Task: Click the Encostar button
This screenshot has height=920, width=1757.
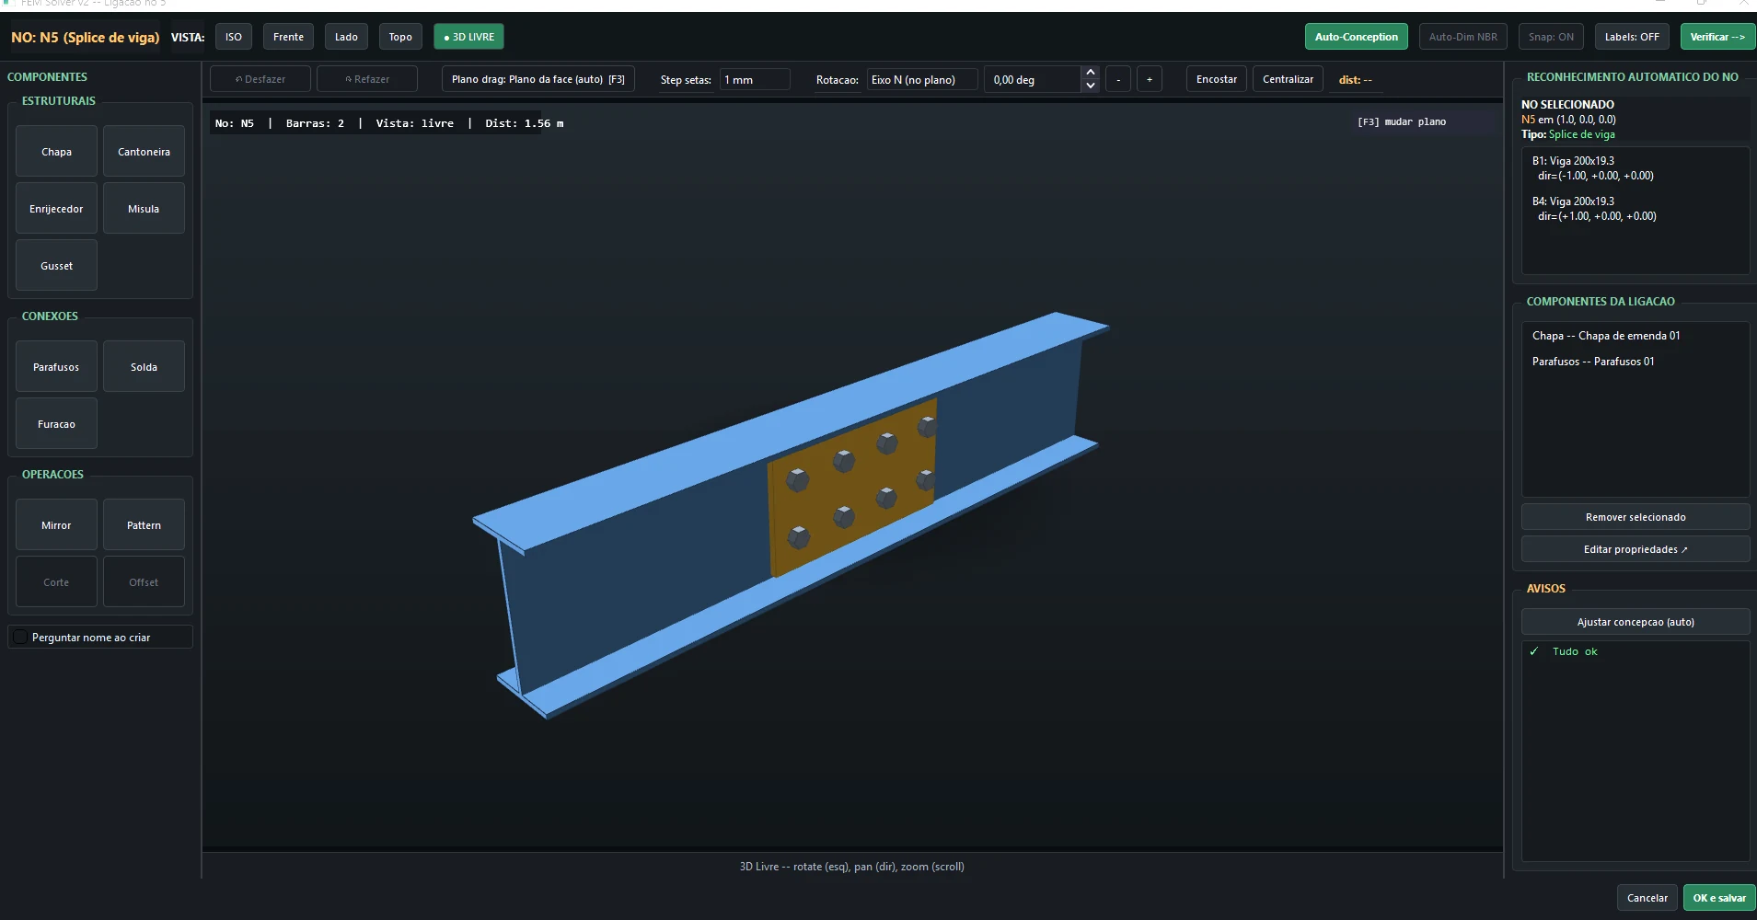Action: pos(1217,79)
